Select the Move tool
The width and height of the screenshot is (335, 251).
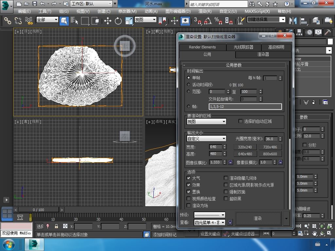coord(108,21)
